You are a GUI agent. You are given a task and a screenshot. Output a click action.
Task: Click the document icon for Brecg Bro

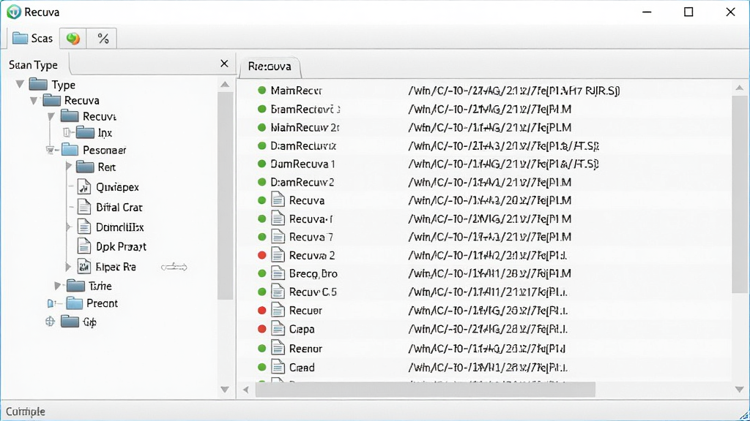click(x=278, y=273)
